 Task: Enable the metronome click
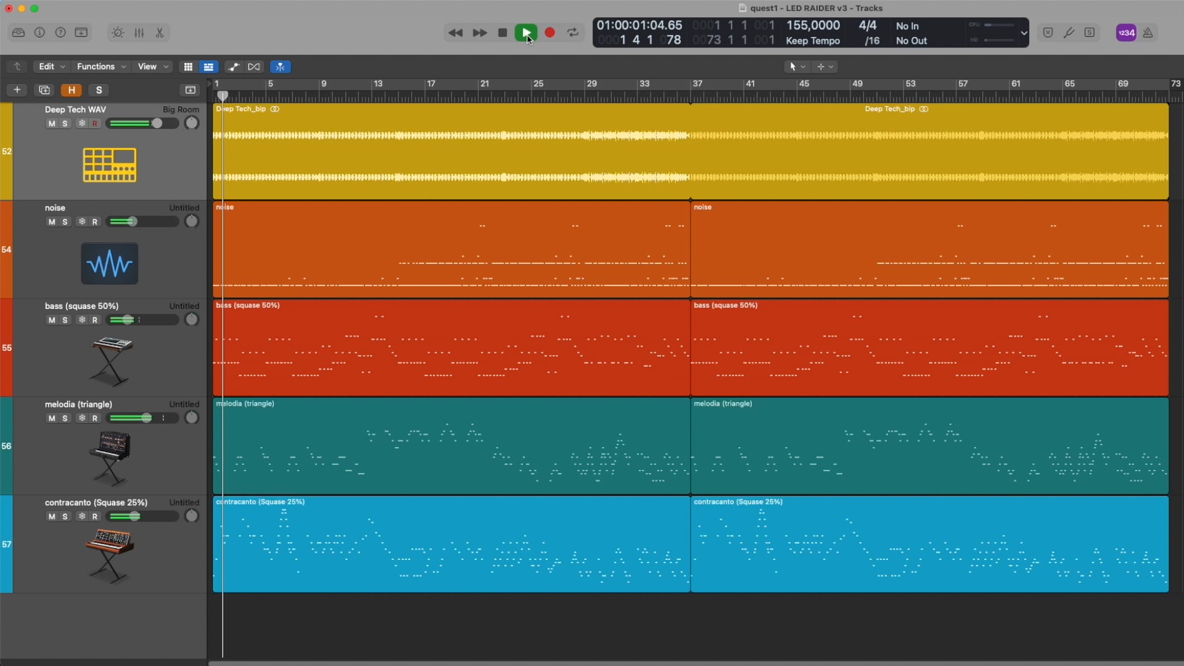[1148, 33]
